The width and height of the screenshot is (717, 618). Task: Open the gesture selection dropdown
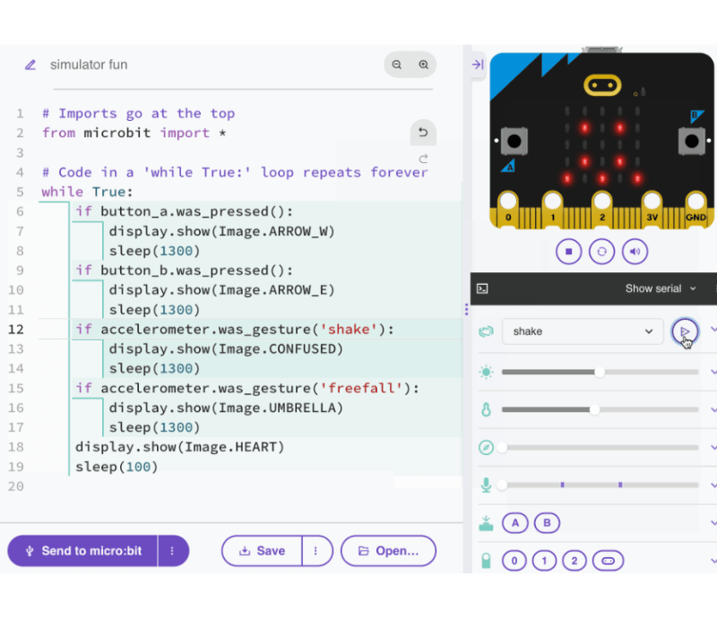583,331
